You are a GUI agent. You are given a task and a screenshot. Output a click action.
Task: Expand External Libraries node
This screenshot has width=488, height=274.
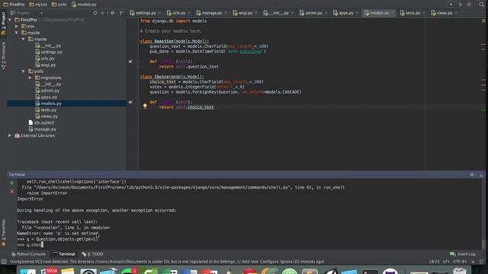pos(10,135)
